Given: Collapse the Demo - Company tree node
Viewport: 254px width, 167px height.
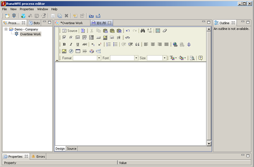Looking at the screenshot, I should (6, 29).
